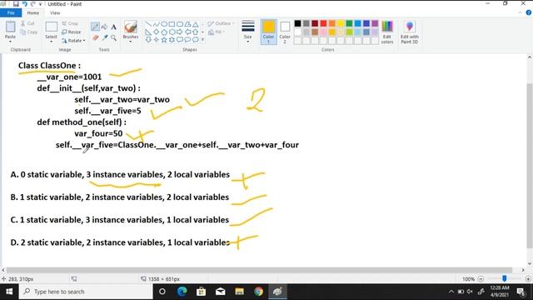Open the File menu
This screenshot has width=533, height=300.
(x=11, y=13)
